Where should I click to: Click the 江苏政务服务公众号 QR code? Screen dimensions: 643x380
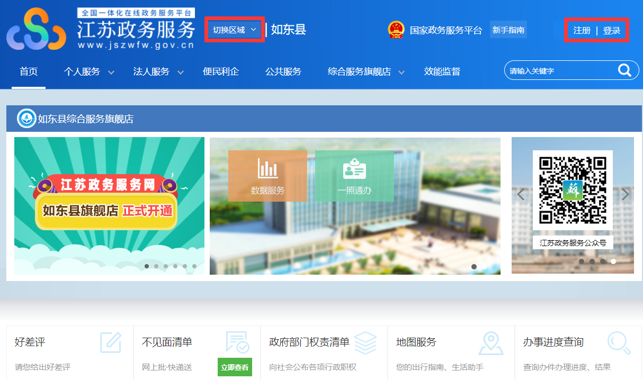[x=573, y=190]
